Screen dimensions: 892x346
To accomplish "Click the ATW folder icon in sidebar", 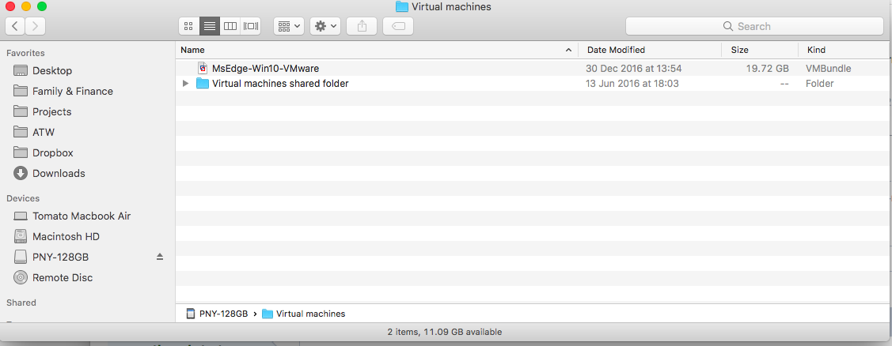I will point(21,132).
